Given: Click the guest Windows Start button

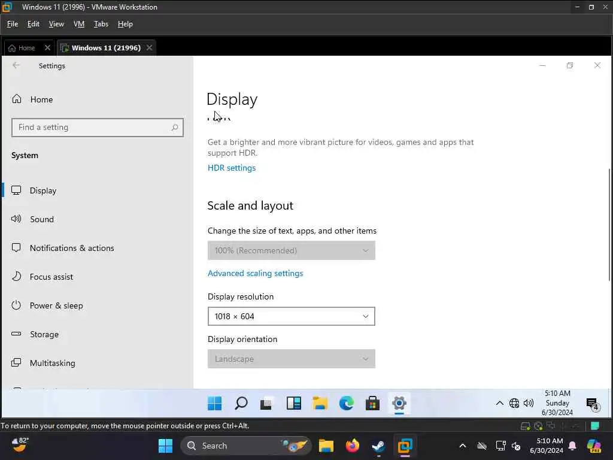Looking at the screenshot, I should click(x=215, y=403).
